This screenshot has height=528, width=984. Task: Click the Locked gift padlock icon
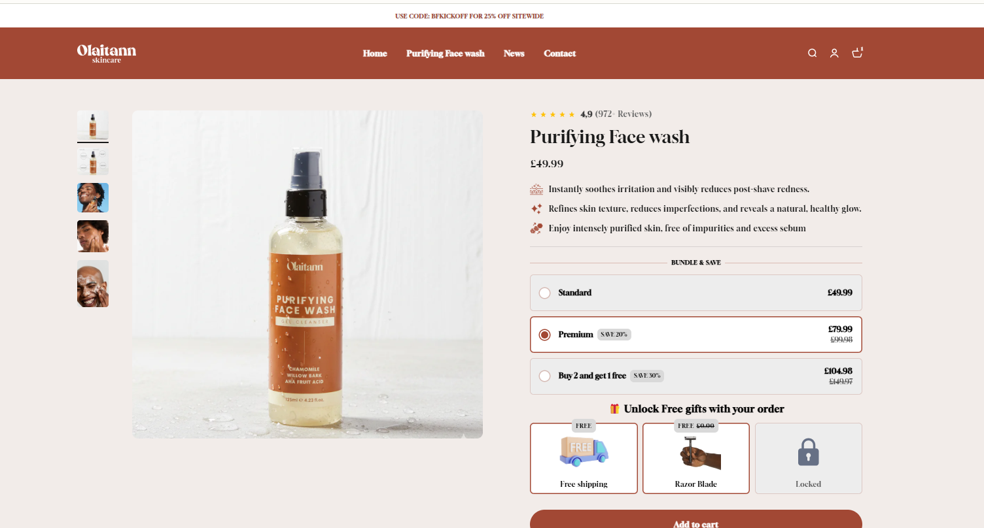(809, 452)
